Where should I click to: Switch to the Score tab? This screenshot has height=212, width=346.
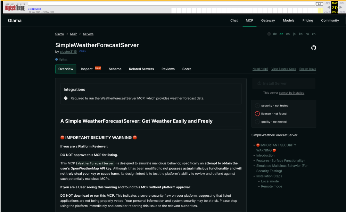(187, 69)
